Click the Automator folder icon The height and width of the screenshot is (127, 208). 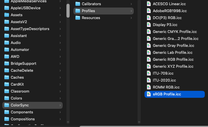(x=6, y=49)
